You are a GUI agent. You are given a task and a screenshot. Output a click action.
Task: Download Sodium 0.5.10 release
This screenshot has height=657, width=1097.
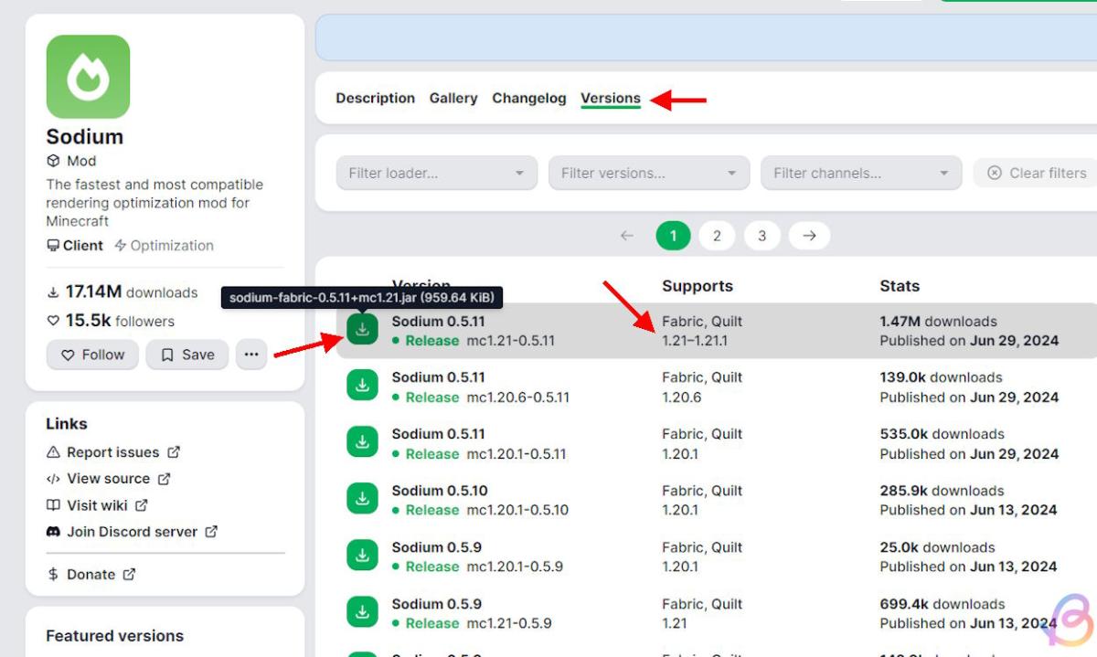point(363,500)
